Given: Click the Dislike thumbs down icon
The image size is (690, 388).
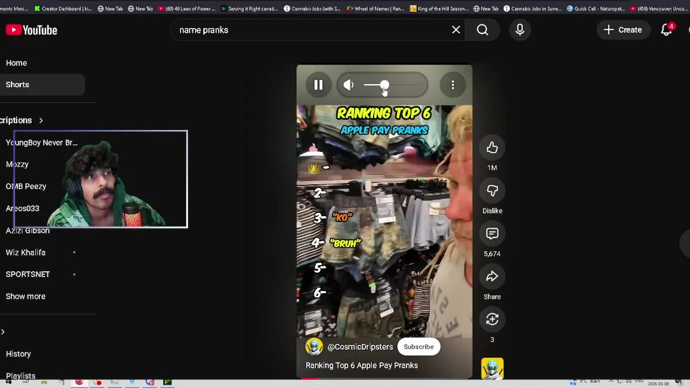Looking at the screenshot, I should [x=492, y=191].
